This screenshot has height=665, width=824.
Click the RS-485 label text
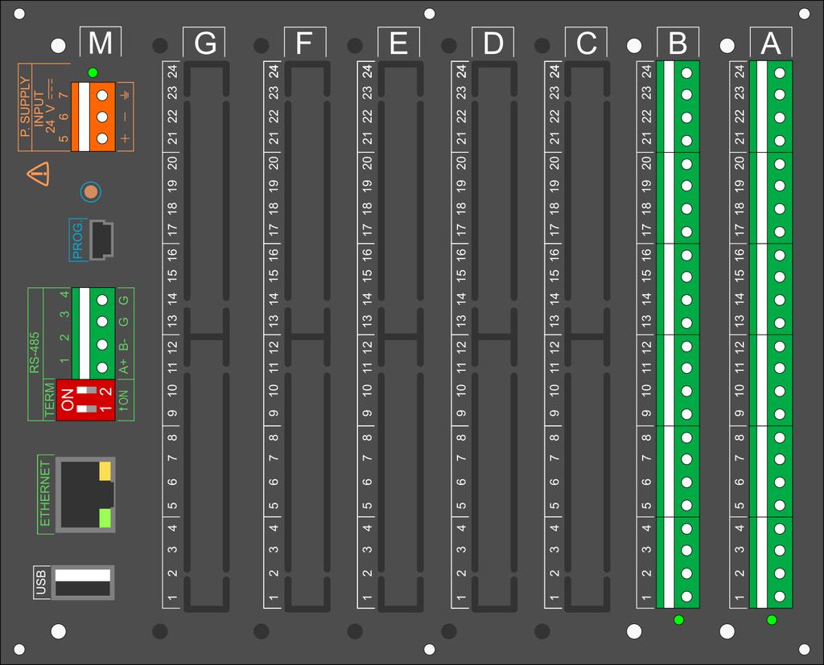pos(35,352)
